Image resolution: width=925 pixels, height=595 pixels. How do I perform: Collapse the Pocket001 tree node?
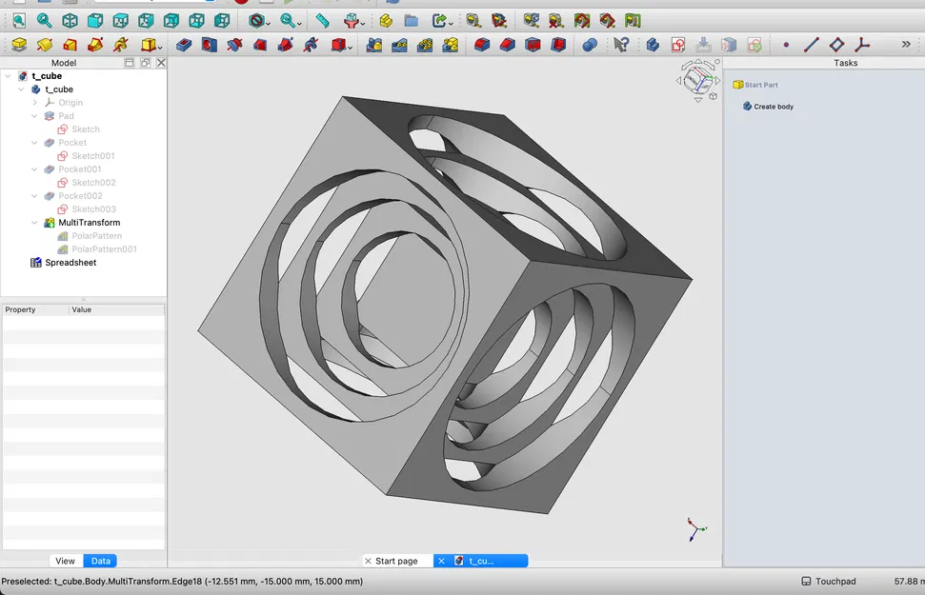35,169
